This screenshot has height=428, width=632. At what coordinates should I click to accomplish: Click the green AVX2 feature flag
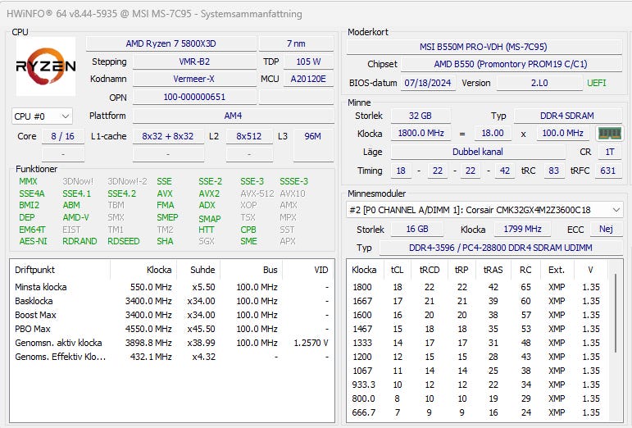coord(209,194)
